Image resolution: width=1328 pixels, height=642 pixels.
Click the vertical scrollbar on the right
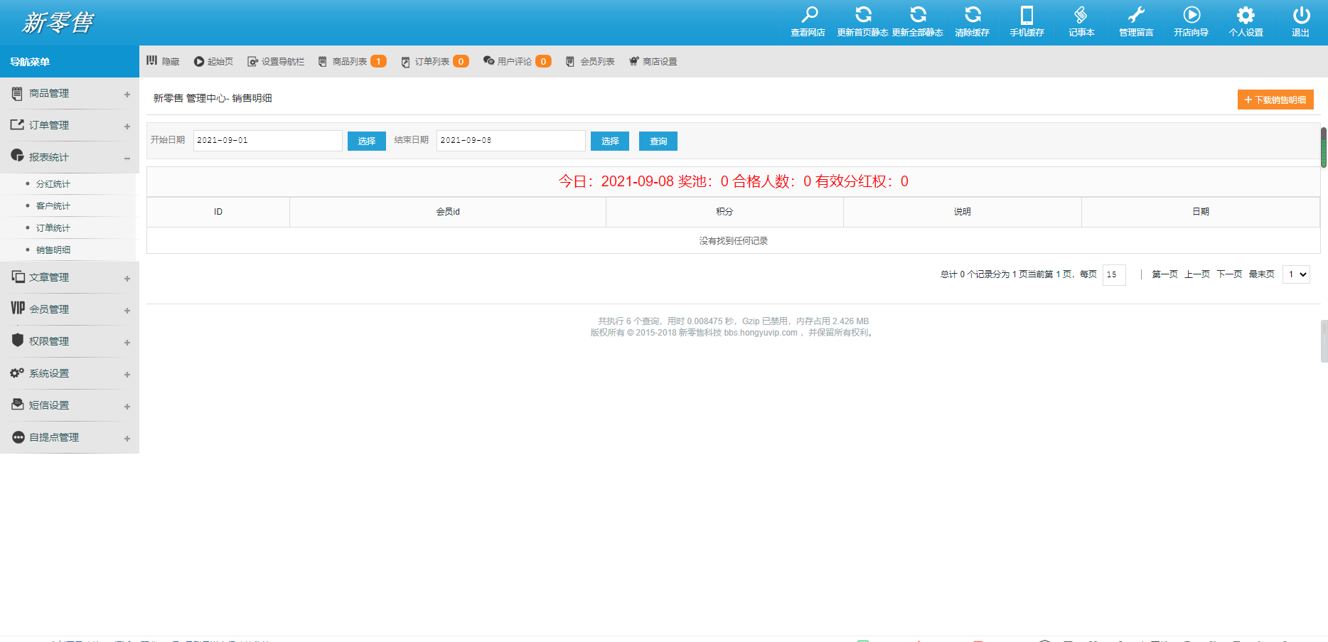pos(1323,148)
